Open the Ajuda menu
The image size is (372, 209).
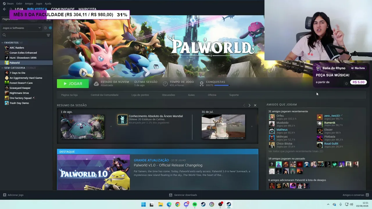click(x=48, y=3)
